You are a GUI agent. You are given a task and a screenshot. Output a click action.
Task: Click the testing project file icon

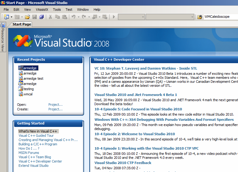(21, 89)
